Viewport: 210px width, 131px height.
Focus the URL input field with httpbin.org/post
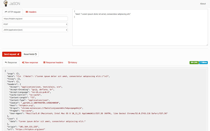tap(35, 19)
